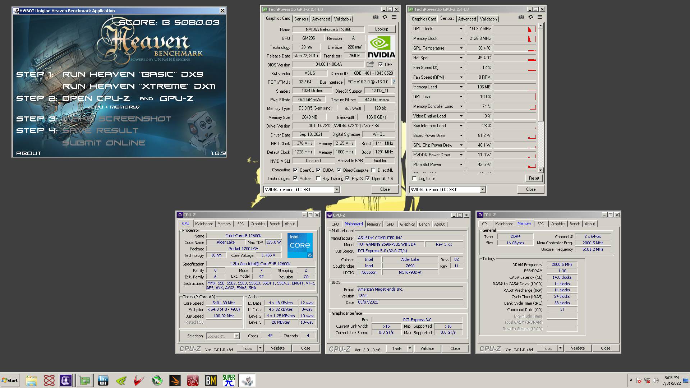Open Graphics Card tab in GPU-Z Sensors window
The width and height of the screenshot is (690, 388).
tap(424, 19)
